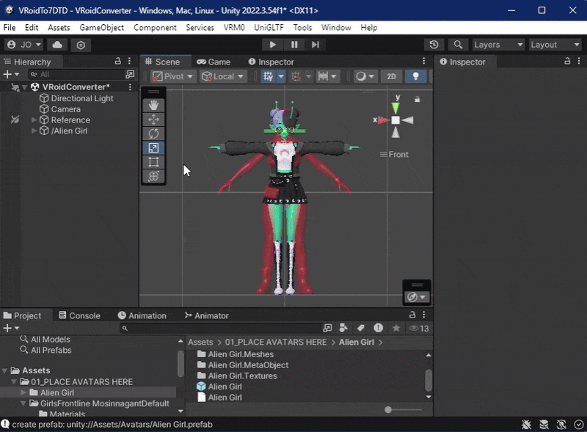This screenshot has width=587, height=432.
Task: Start Play mode
Action: [272, 45]
